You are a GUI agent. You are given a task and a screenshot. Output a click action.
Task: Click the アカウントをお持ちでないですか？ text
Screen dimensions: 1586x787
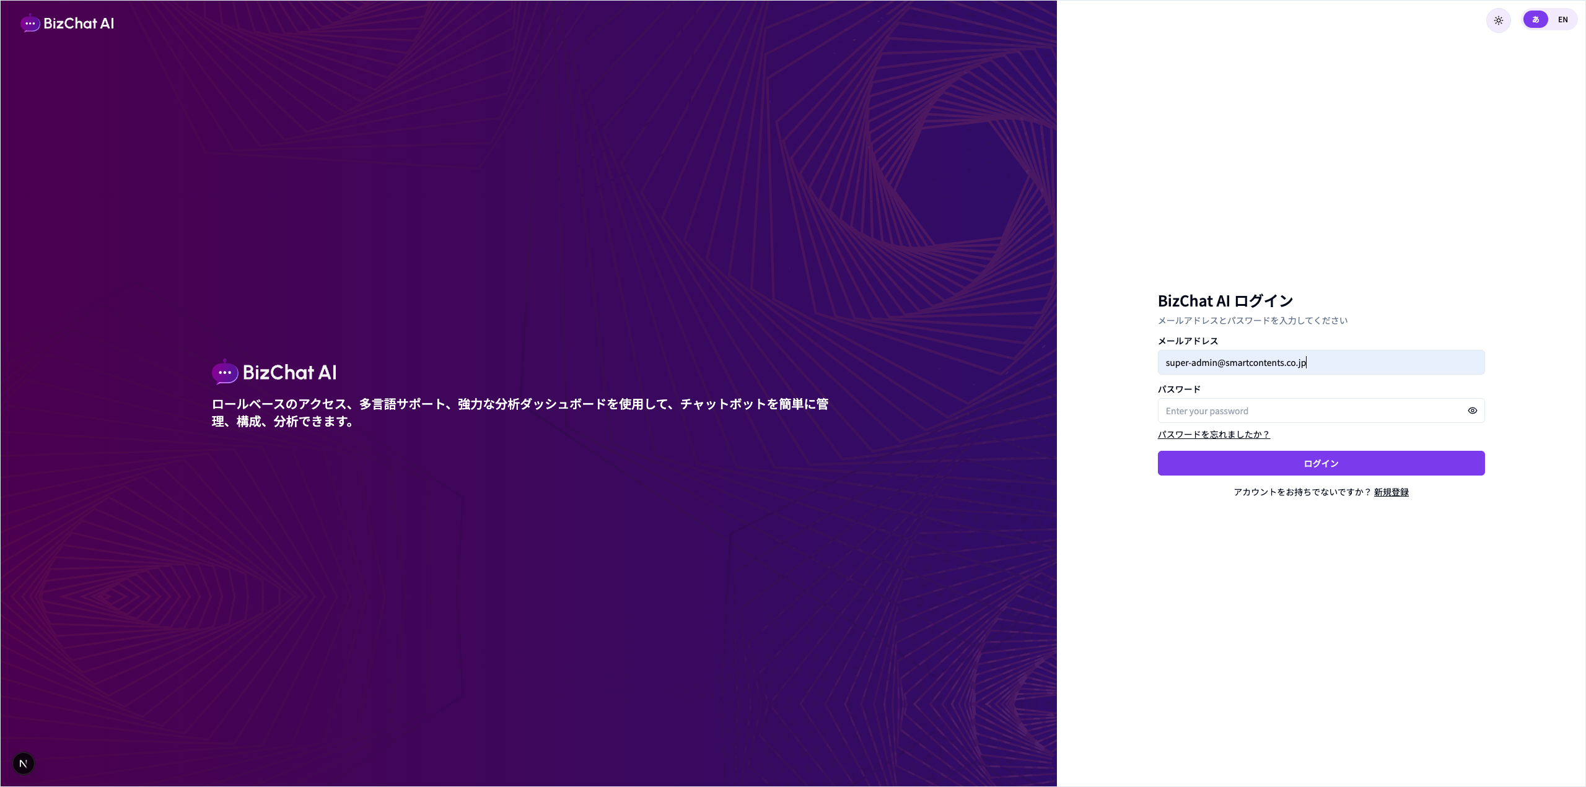[1302, 492]
